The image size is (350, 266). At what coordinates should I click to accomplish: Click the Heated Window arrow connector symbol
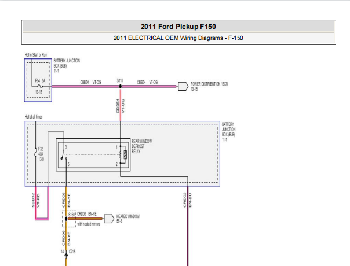109,219
